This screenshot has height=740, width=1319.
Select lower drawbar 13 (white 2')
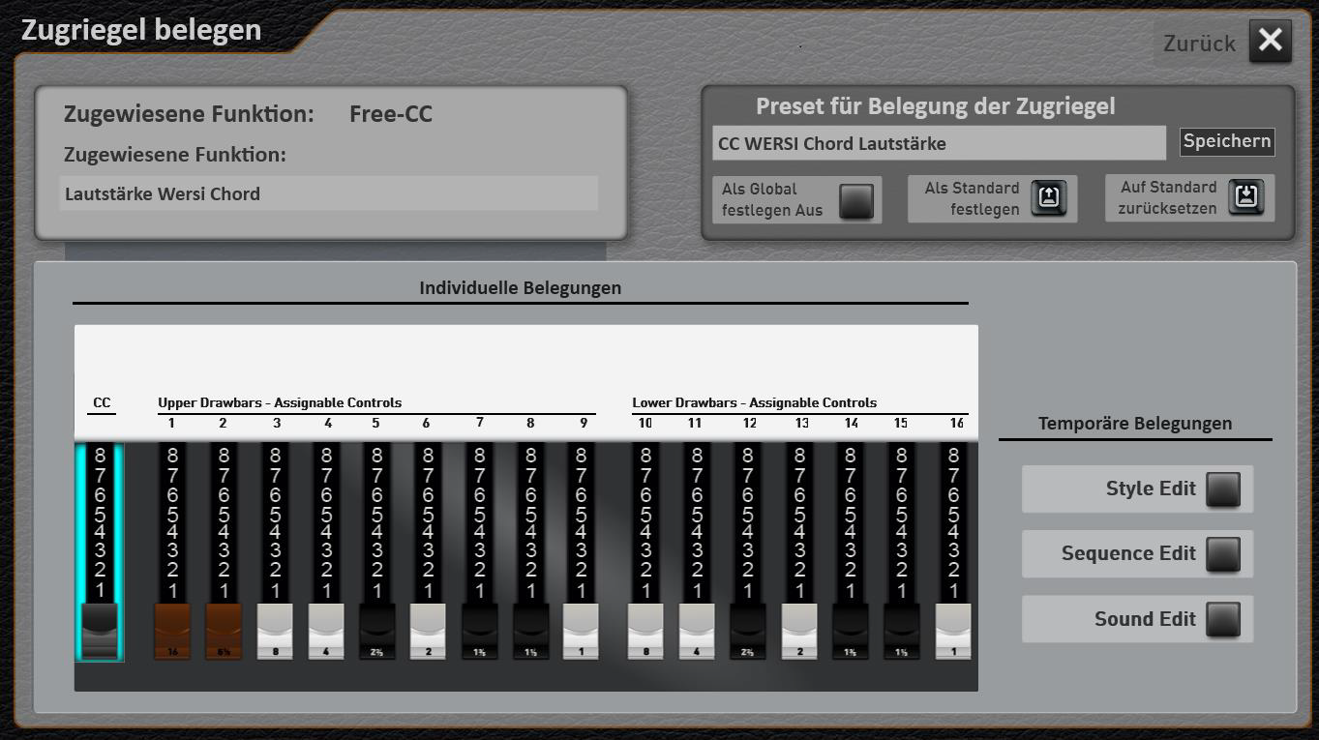coord(799,631)
